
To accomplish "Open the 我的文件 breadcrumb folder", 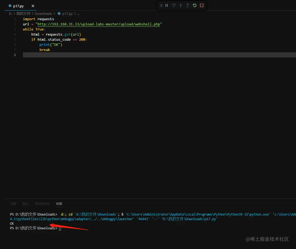I will coord(23,13).
